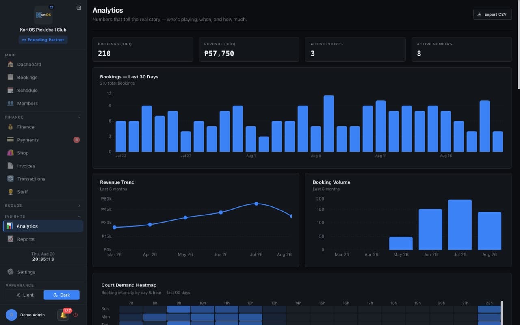This screenshot has width=520, height=325.
Task: Click the May 26 booking volume bar
Action: coord(401,243)
